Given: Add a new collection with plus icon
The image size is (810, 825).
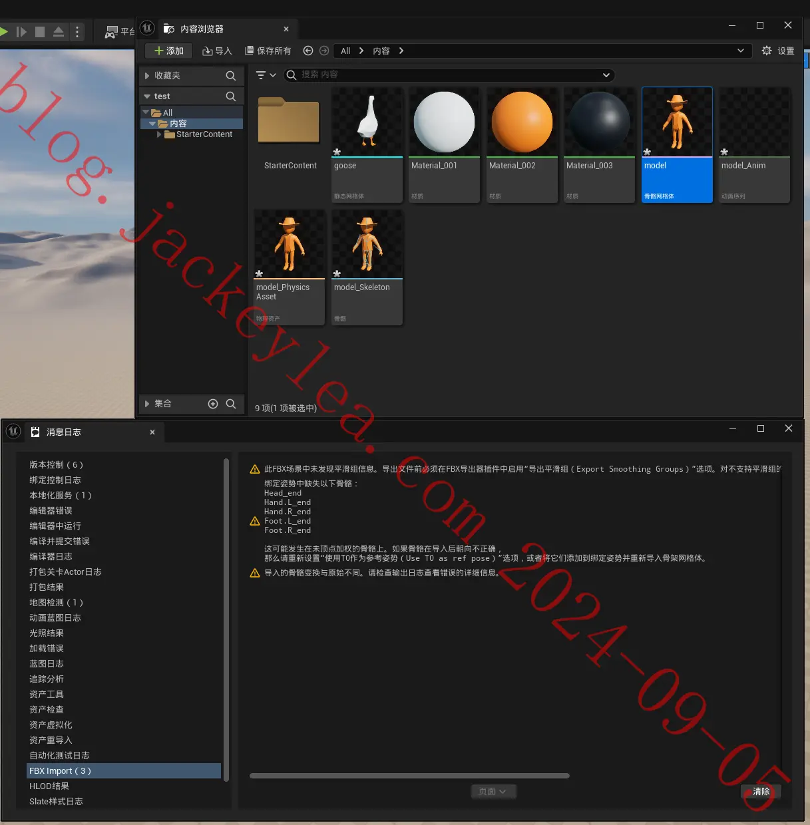Looking at the screenshot, I should [x=213, y=404].
